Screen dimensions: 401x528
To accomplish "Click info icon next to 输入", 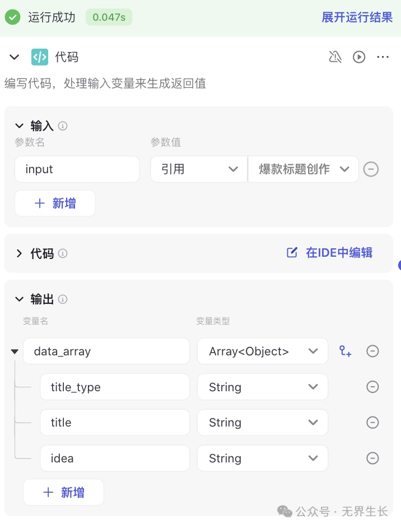I will click(63, 126).
